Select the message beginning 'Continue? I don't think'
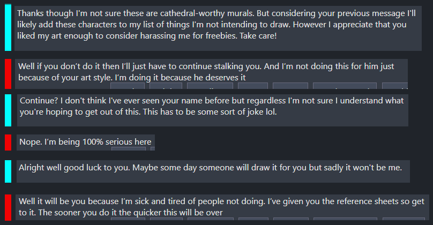 [213, 110]
